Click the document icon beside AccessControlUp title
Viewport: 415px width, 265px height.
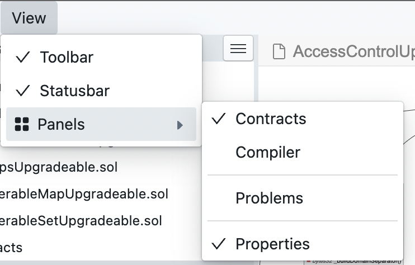pyautogui.click(x=279, y=51)
